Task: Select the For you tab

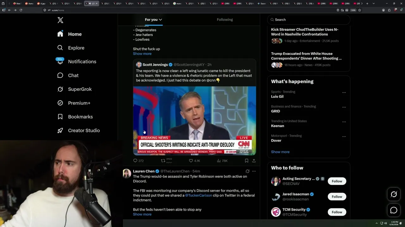Action: pyautogui.click(x=153, y=20)
